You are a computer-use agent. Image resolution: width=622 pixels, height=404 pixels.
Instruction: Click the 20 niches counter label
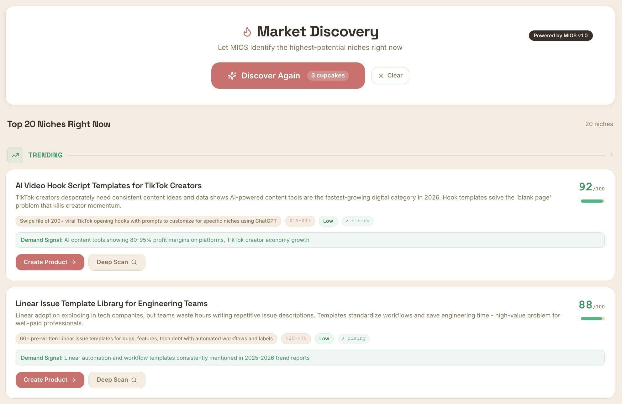[x=599, y=124]
